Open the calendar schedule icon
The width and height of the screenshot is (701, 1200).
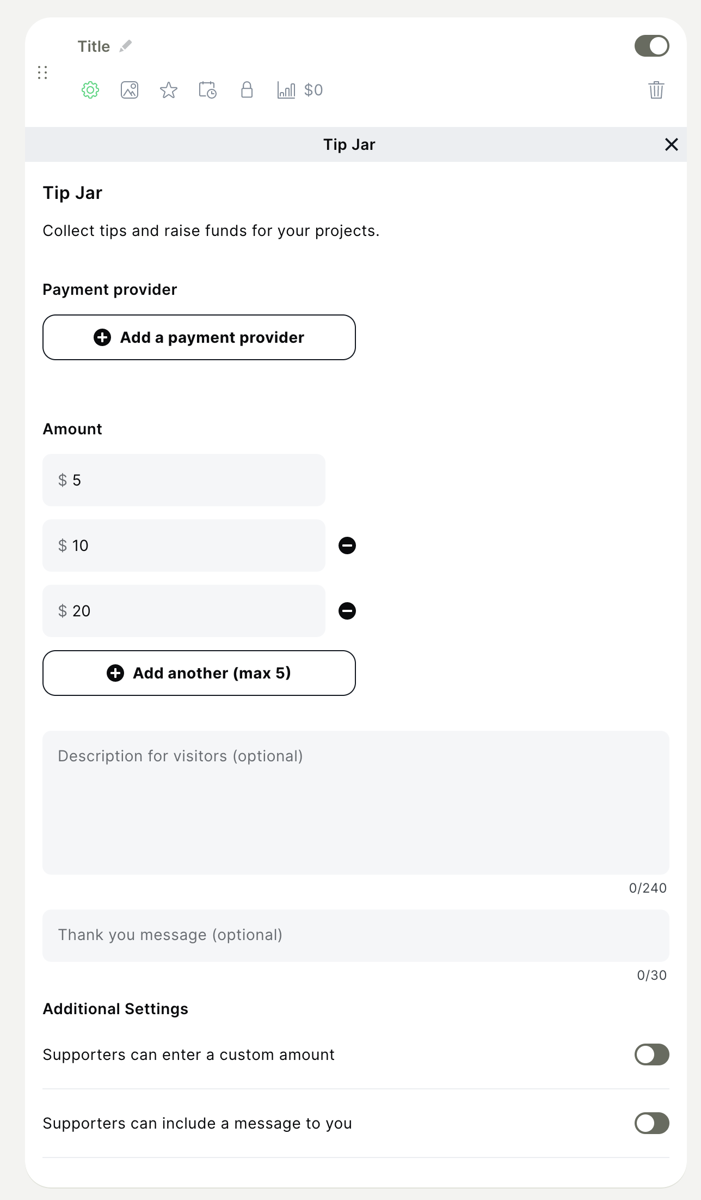(x=207, y=90)
